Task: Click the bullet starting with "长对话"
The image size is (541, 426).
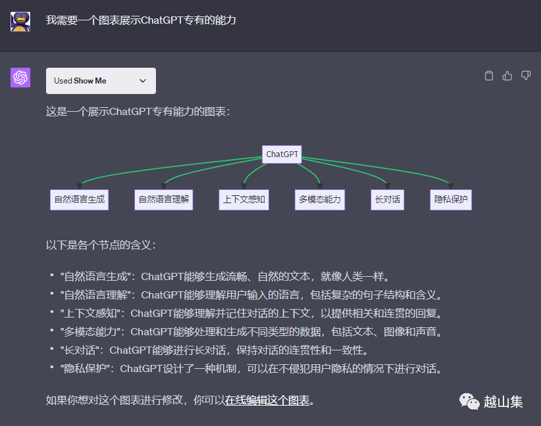Action: 215,350
